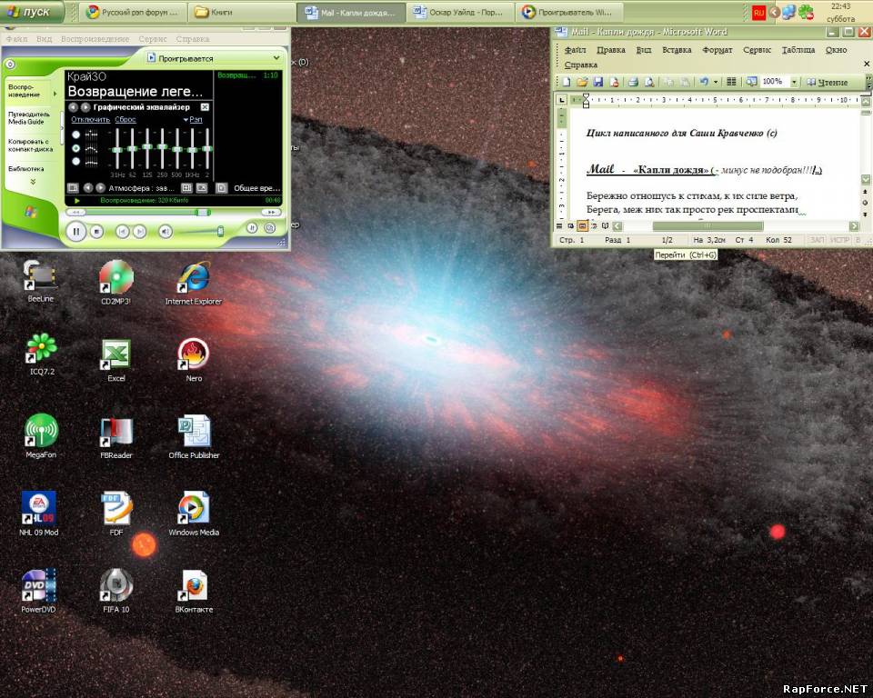The height and width of the screenshot is (698, 873).
Task: Select the next visualization next to Атмосфера
Action: pyautogui.click(x=100, y=188)
